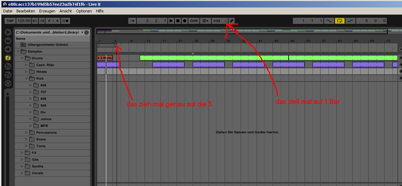Image resolution: width=402 pixels, height=186 pixels.
Task: Click Nudge tempo up button
Action: [42, 21]
